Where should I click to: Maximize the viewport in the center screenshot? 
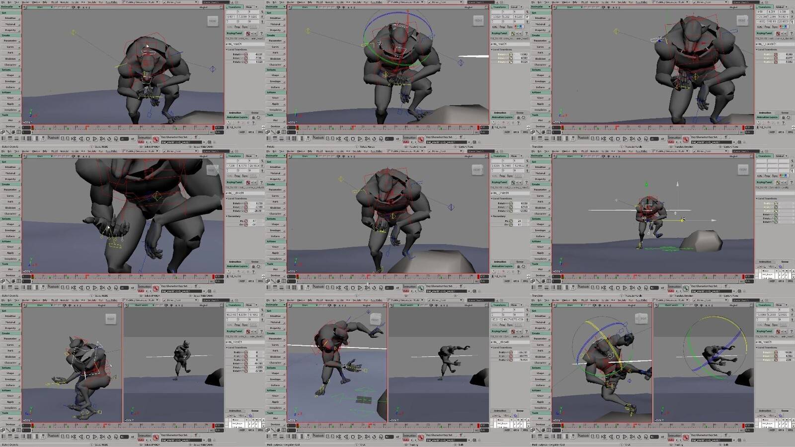tap(486, 156)
